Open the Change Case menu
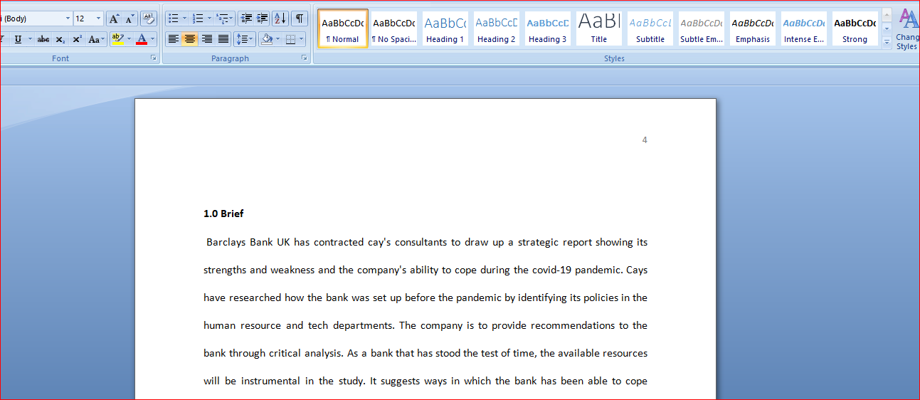Screen dimensions: 920x400 (x=96, y=39)
